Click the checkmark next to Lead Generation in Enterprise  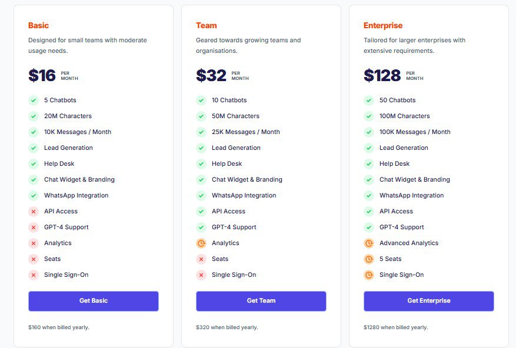[369, 148]
